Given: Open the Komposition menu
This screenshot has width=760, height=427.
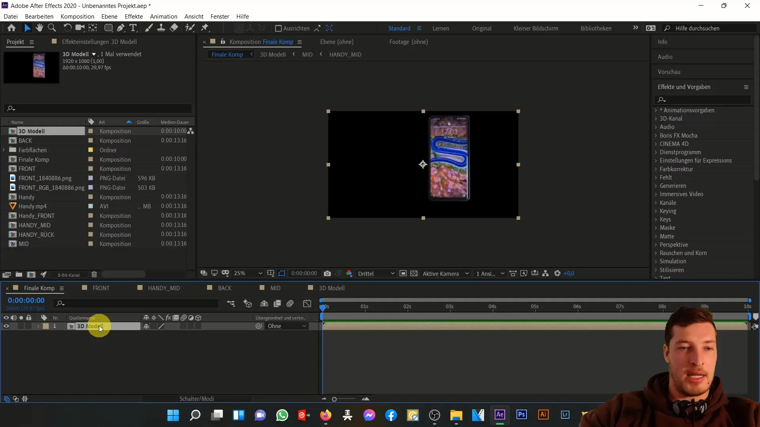Looking at the screenshot, I should tap(77, 16).
